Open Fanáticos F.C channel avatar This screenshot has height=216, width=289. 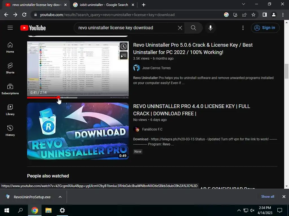pyautogui.click(x=137, y=129)
